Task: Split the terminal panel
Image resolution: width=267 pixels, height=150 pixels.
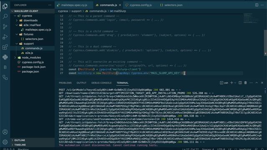Action: [x=240, y=82]
